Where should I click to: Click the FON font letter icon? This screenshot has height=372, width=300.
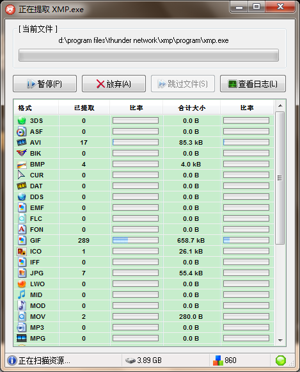pos(22,229)
